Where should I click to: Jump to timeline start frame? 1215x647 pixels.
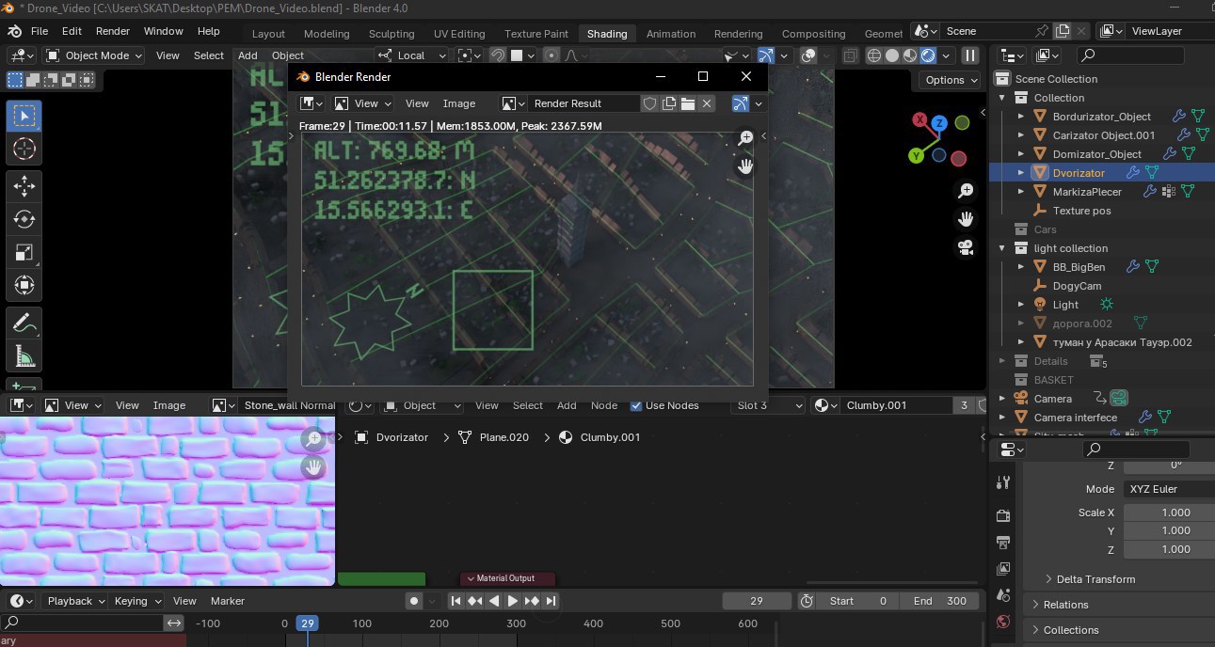(x=456, y=601)
